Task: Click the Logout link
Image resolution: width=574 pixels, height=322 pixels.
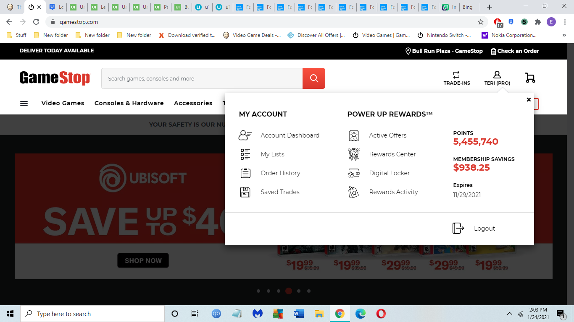Action: tap(484, 228)
